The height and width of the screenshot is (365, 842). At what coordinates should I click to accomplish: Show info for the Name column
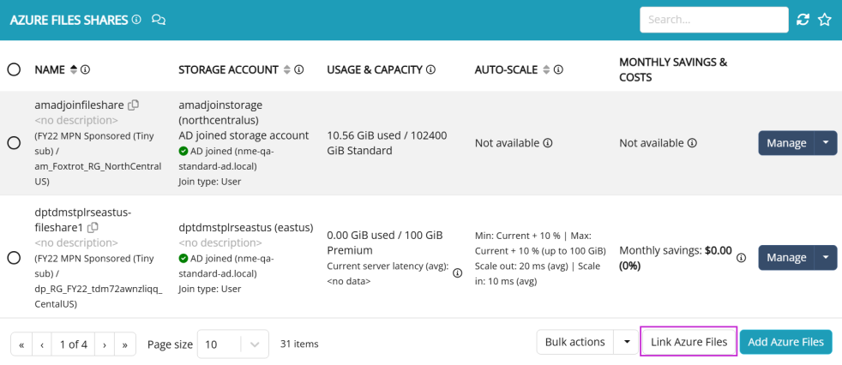pyautogui.click(x=85, y=69)
